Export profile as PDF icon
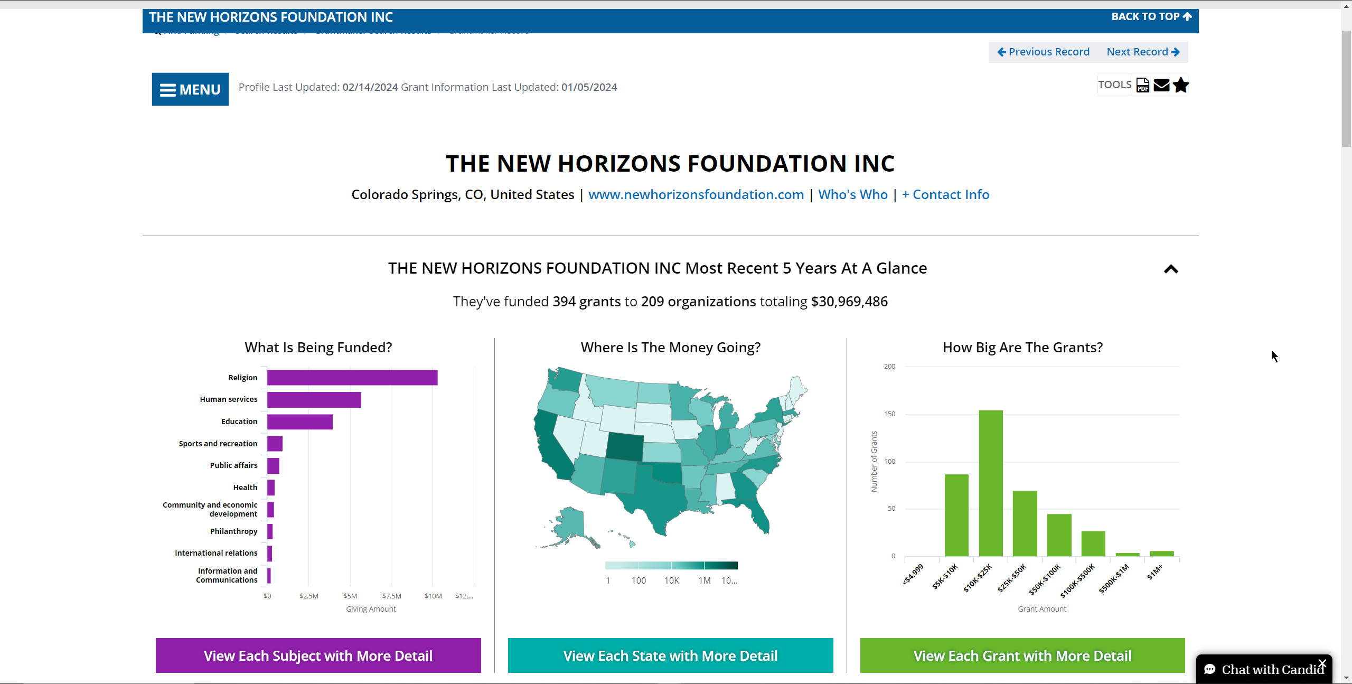Viewport: 1352px width, 684px height. click(1143, 85)
